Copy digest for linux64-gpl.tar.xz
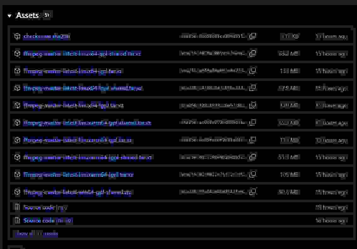Image resolution: width=357 pixels, height=249 pixels. 253,71
